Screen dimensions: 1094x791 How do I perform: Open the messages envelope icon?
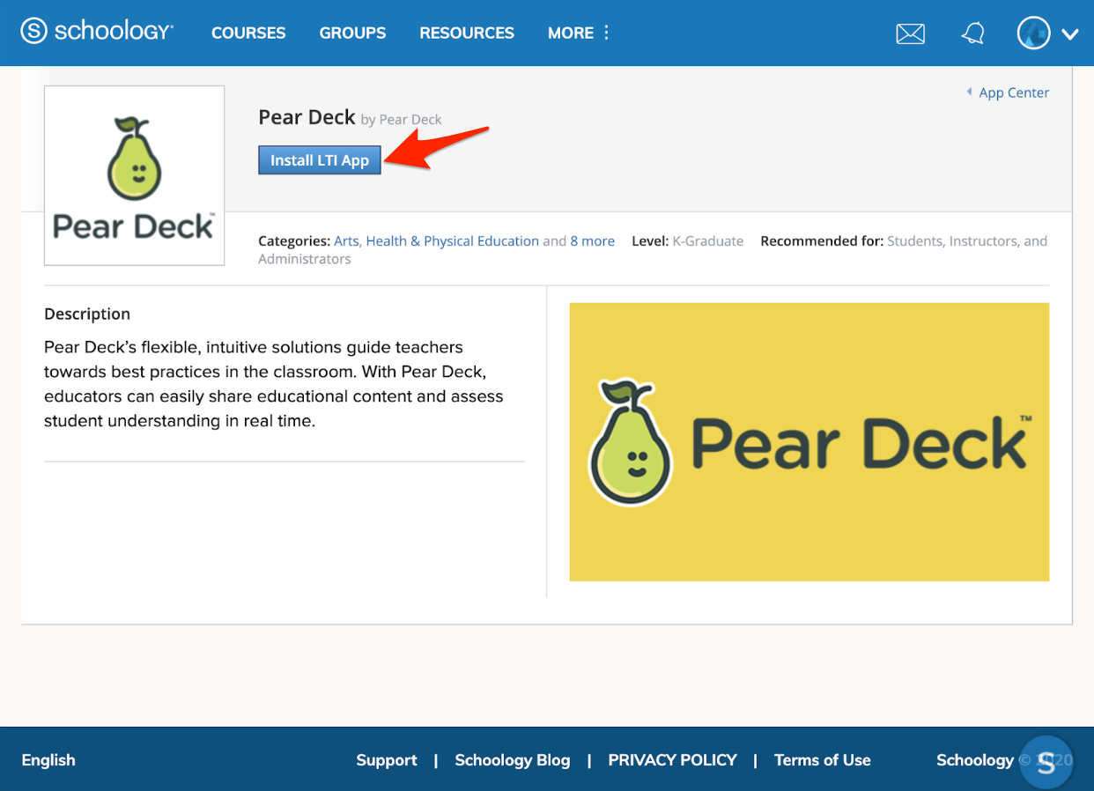click(x=910, y=33)
